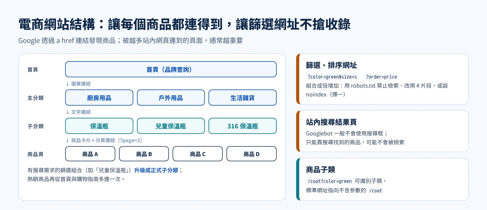The image size is (487, 210).
Task: Click the 首頁（品牌查詢） box
Action: [171, 69]
